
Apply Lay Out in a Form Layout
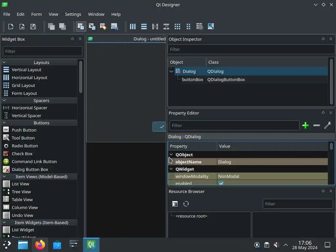(x=188, y=27)
